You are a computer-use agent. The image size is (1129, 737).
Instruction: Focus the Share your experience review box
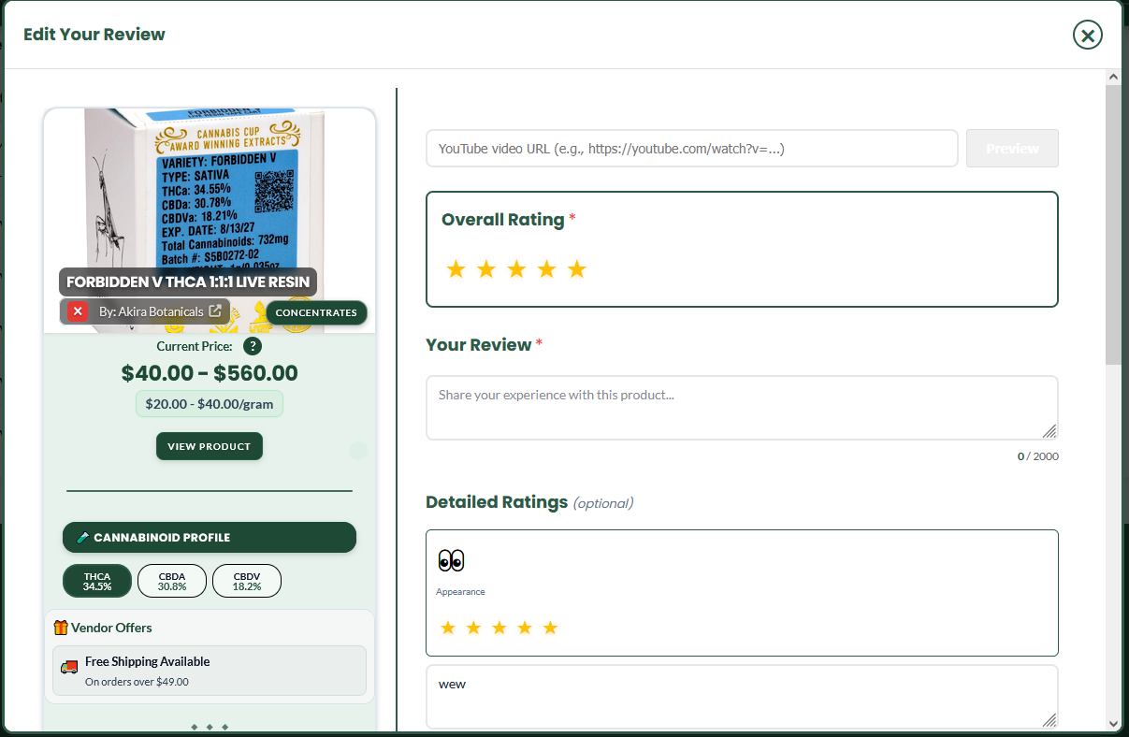click(x=742, y=407)
